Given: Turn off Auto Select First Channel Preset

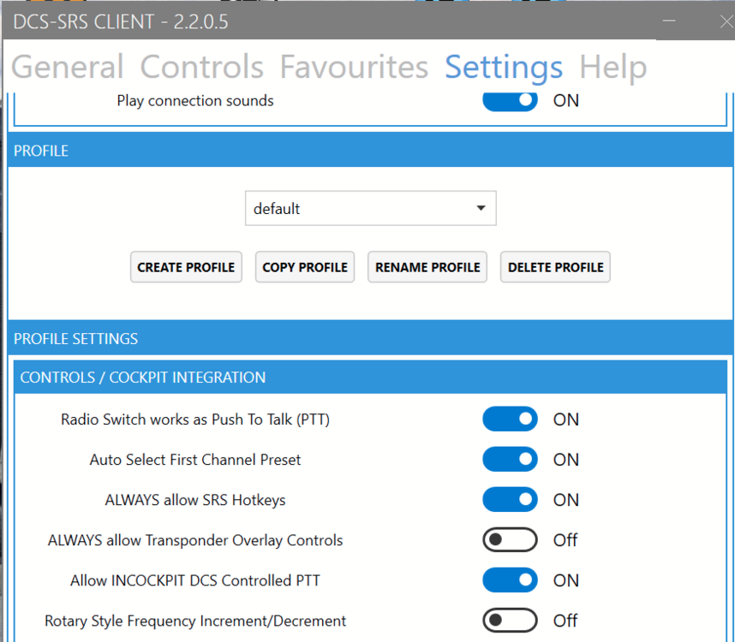Looking at the screenshot, I should click(x=510, y=460).
